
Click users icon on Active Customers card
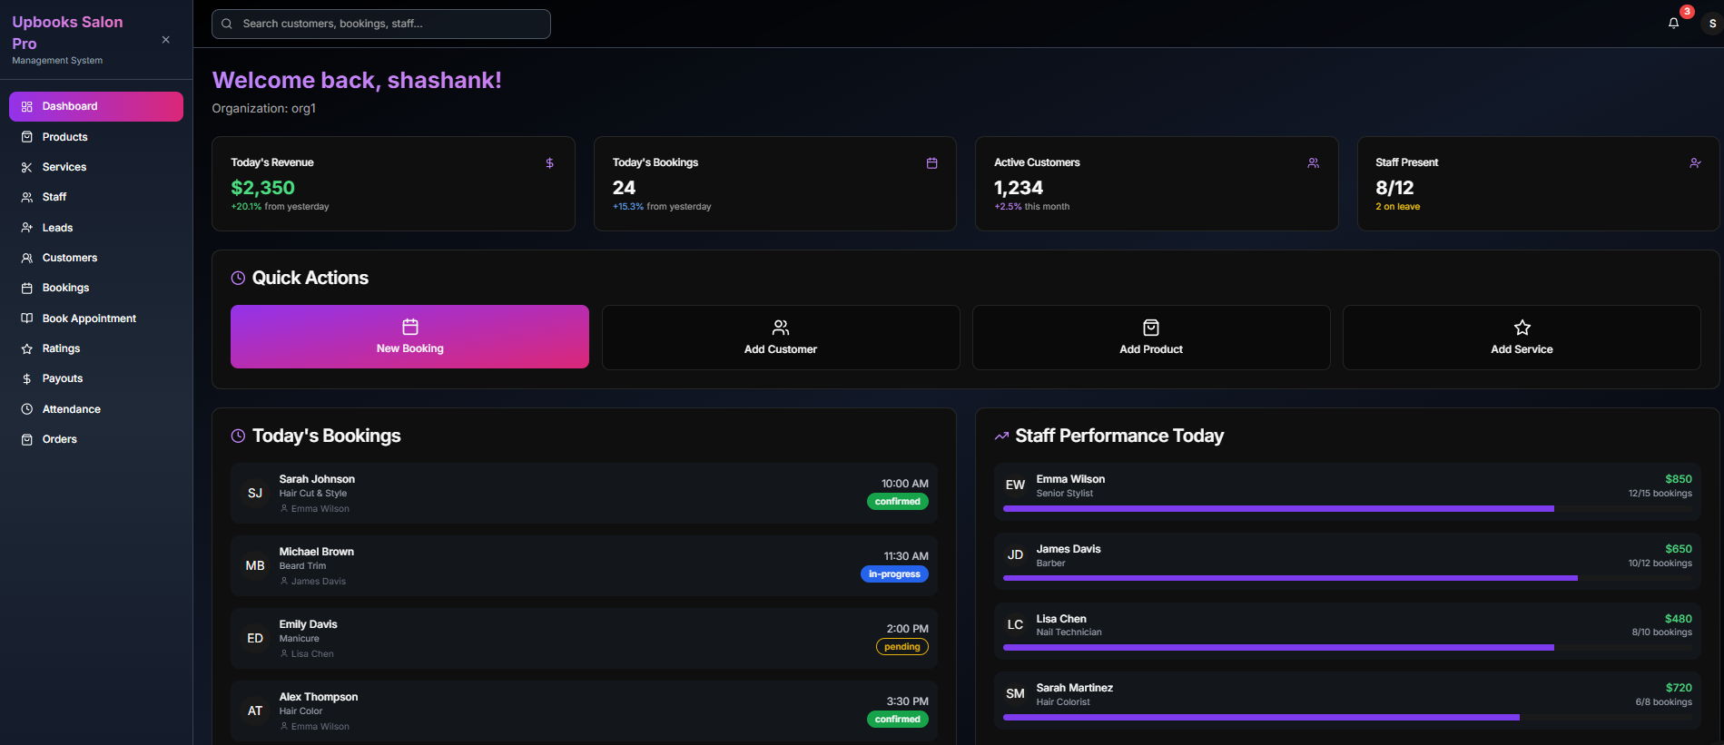1313,163
